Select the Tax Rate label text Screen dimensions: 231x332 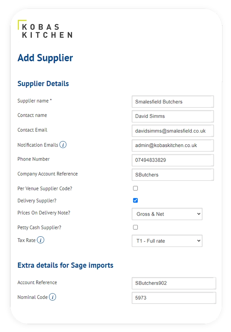pos(26,240)
